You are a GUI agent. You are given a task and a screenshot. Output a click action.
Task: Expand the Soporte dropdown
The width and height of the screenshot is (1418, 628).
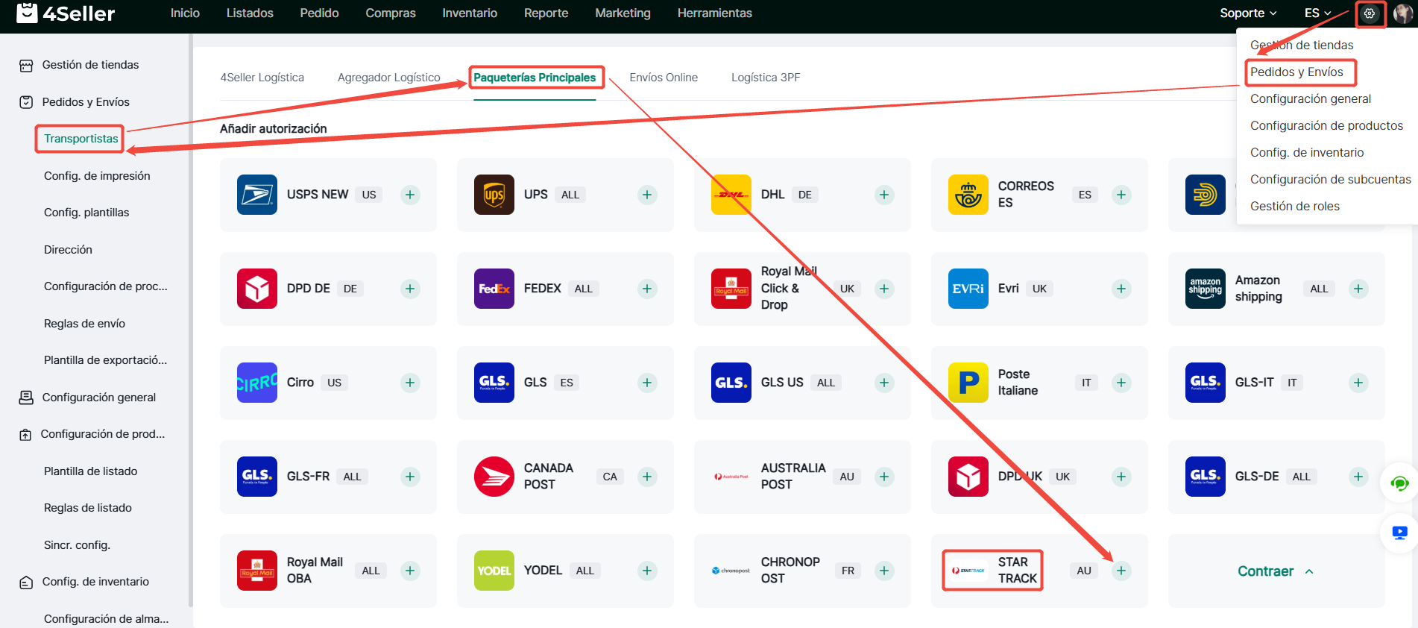coord(1248,13)
